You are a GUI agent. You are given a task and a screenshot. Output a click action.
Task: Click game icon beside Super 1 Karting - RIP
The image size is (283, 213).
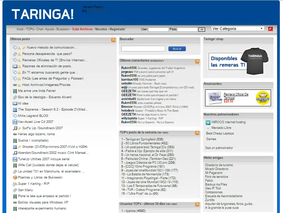tap(15, 184)
